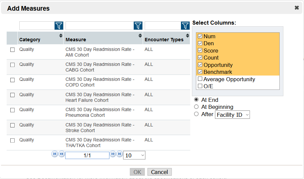Viewport: 304px width, 179px height.
Task: Click ALL in the COPD Cohort row
Action: 149,79
